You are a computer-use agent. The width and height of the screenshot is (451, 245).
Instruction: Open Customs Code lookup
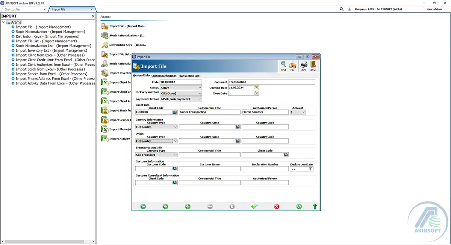click(x=175, y=169)
